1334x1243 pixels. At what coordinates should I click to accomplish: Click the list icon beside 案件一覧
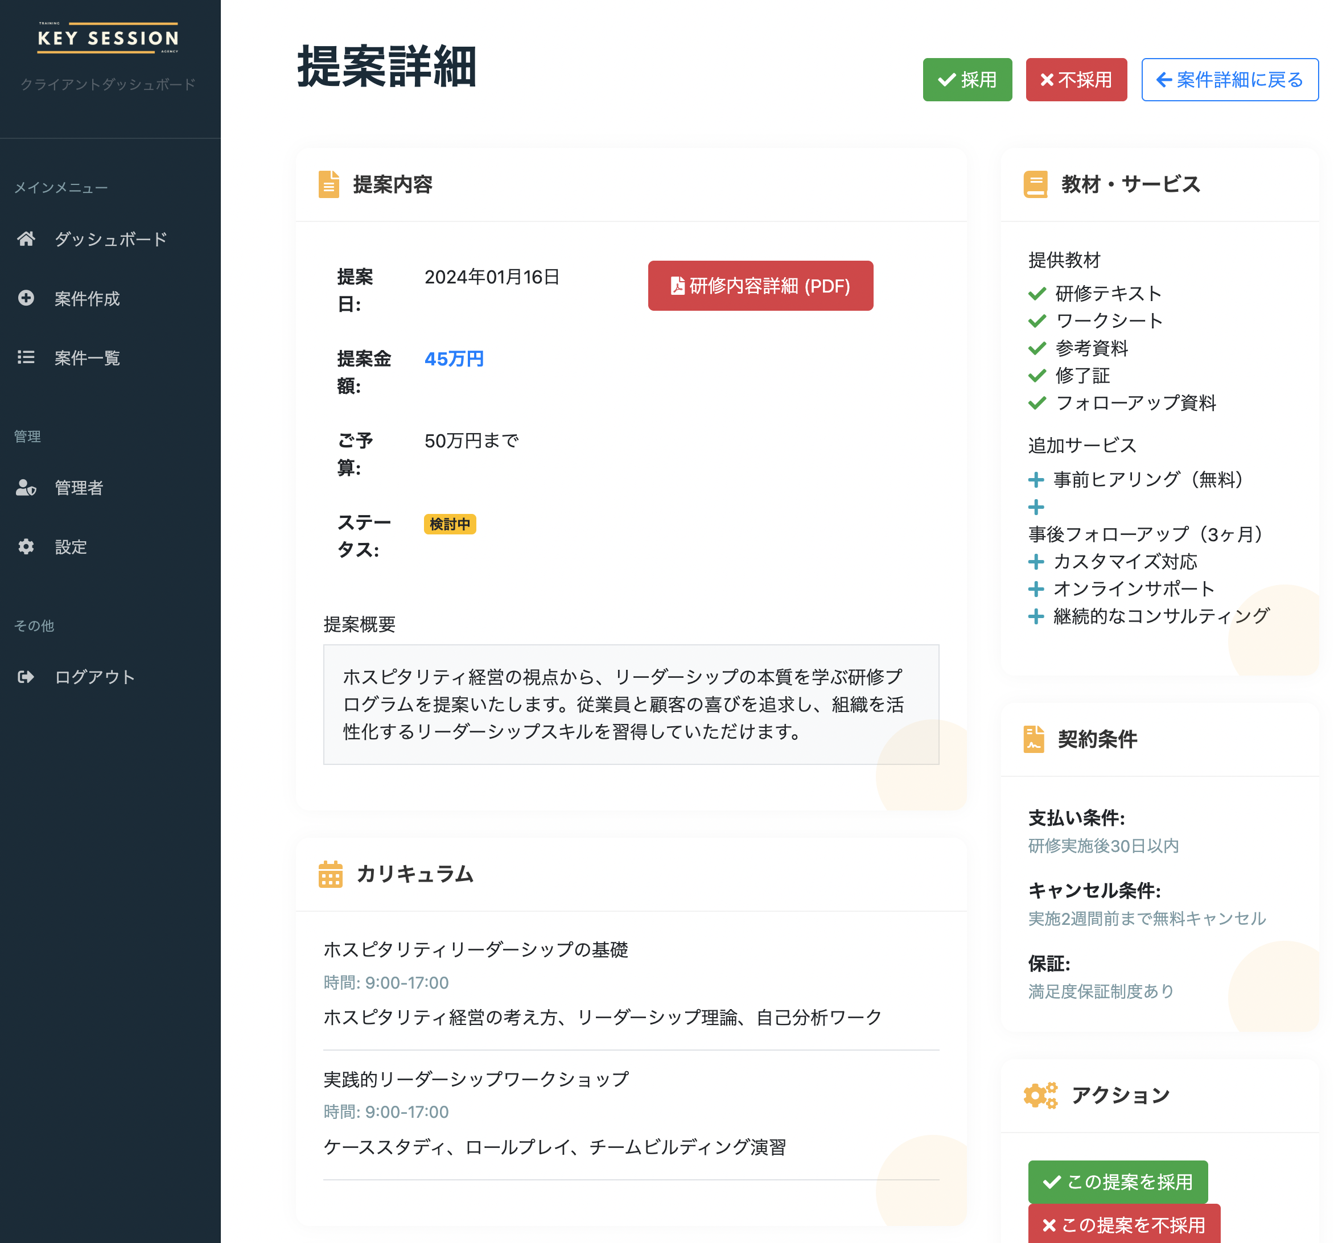tap(26, 357)
